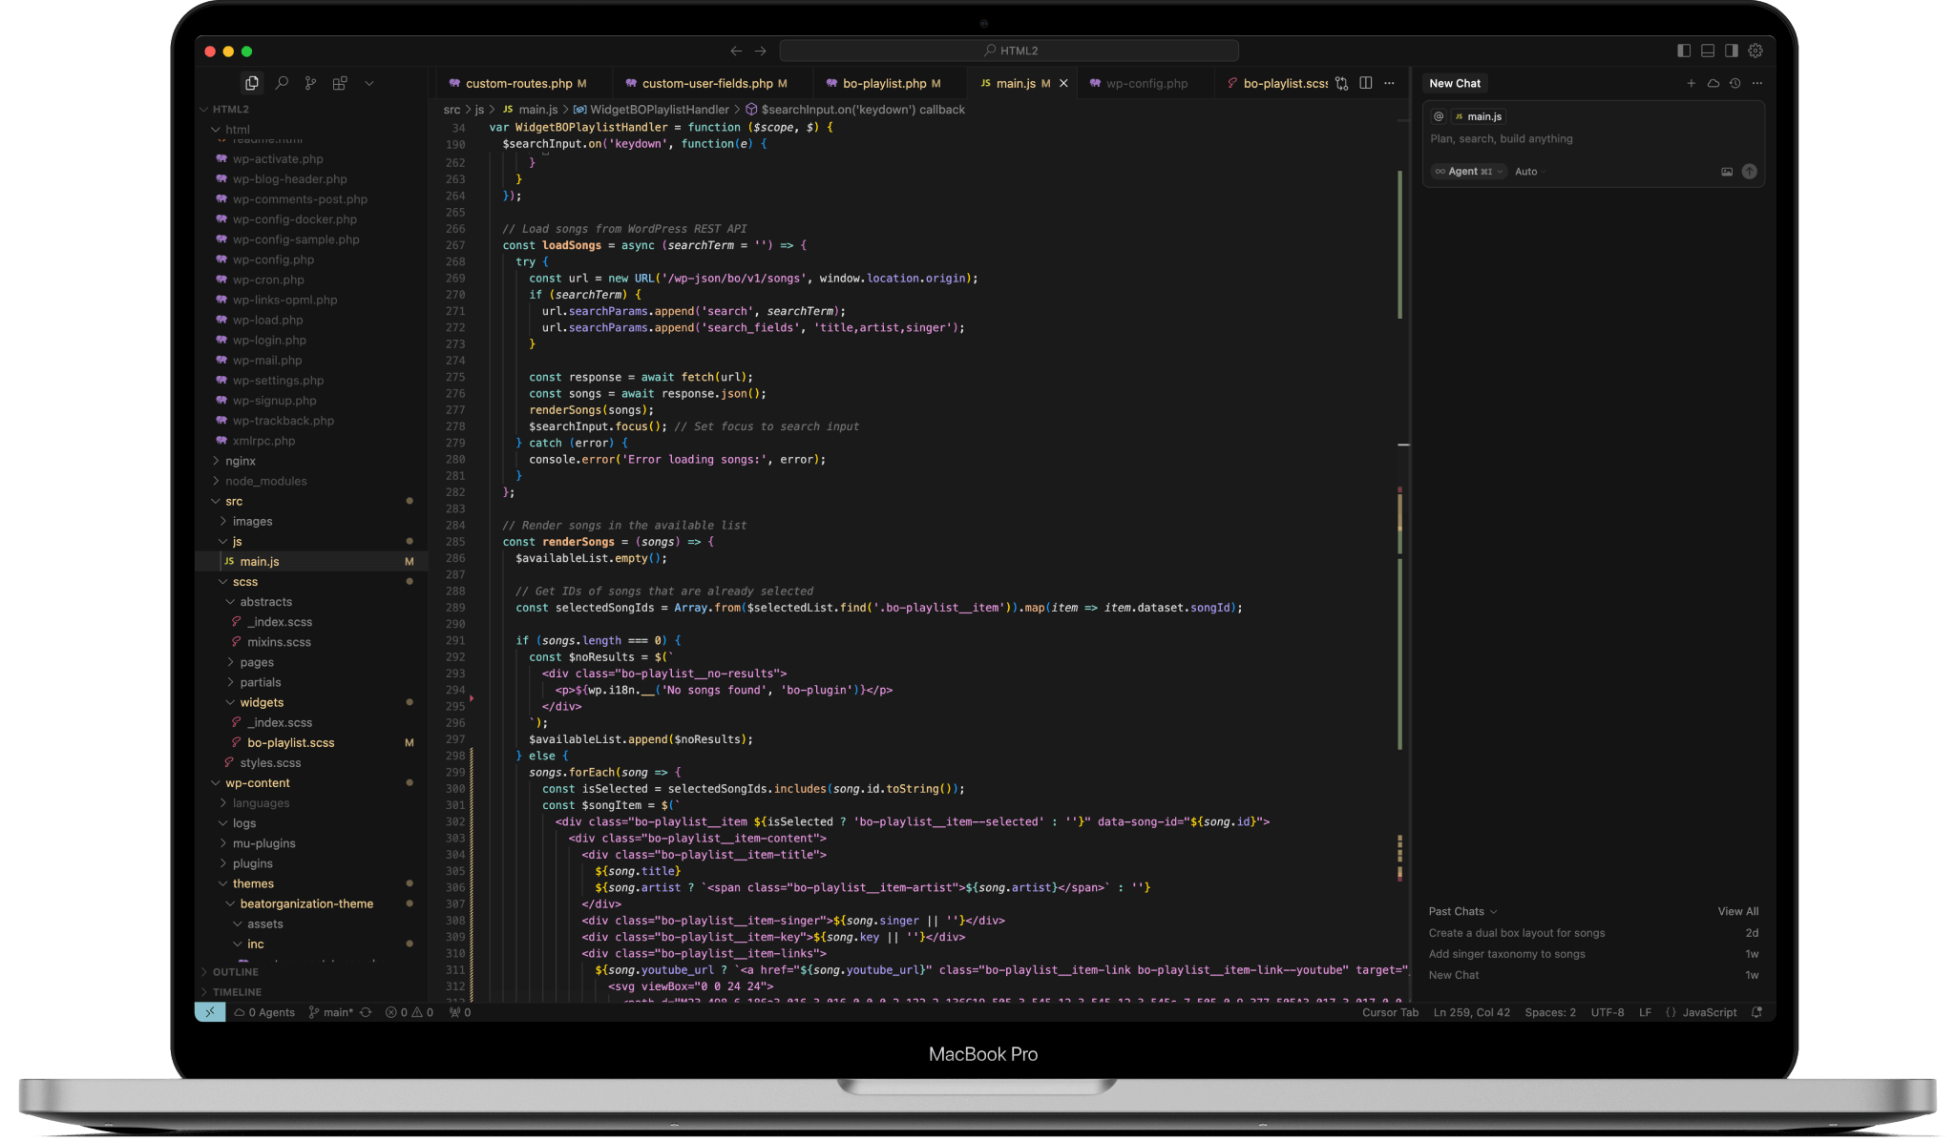Toggle the errors and warnings indicator
The image size is (1955, 1141).
point(408,1012)
